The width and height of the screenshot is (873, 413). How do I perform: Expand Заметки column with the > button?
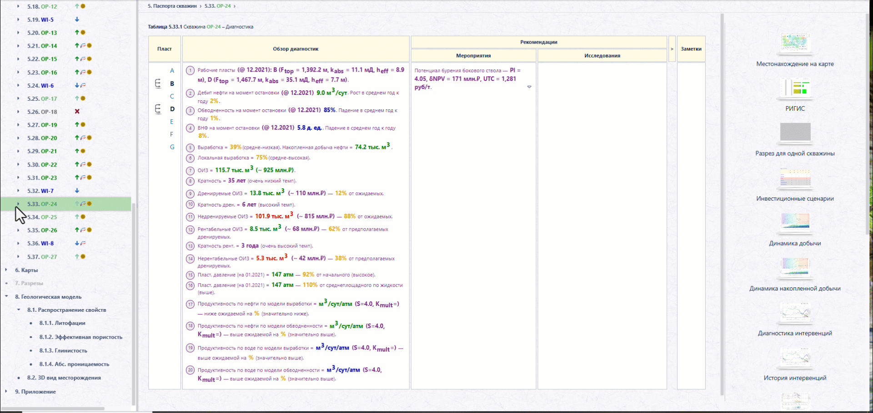[x=672, y=49]
